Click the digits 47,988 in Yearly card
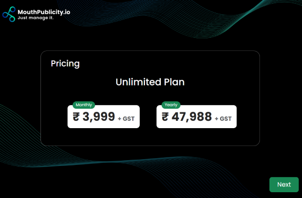The height and width of the screenshot is (198, 302). tap(192, 117)
